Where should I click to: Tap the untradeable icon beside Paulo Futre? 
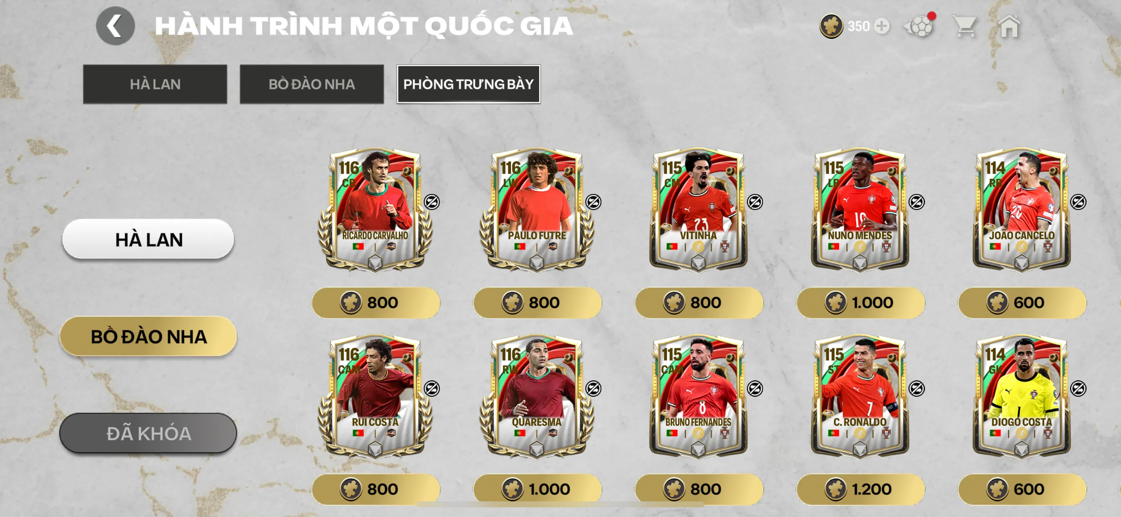[593, 202]
